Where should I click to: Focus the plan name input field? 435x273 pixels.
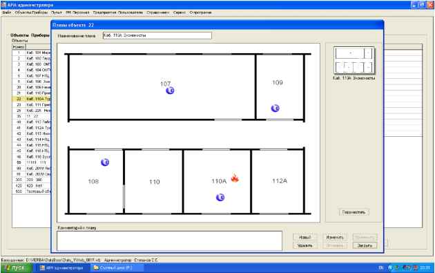(157, 35)
